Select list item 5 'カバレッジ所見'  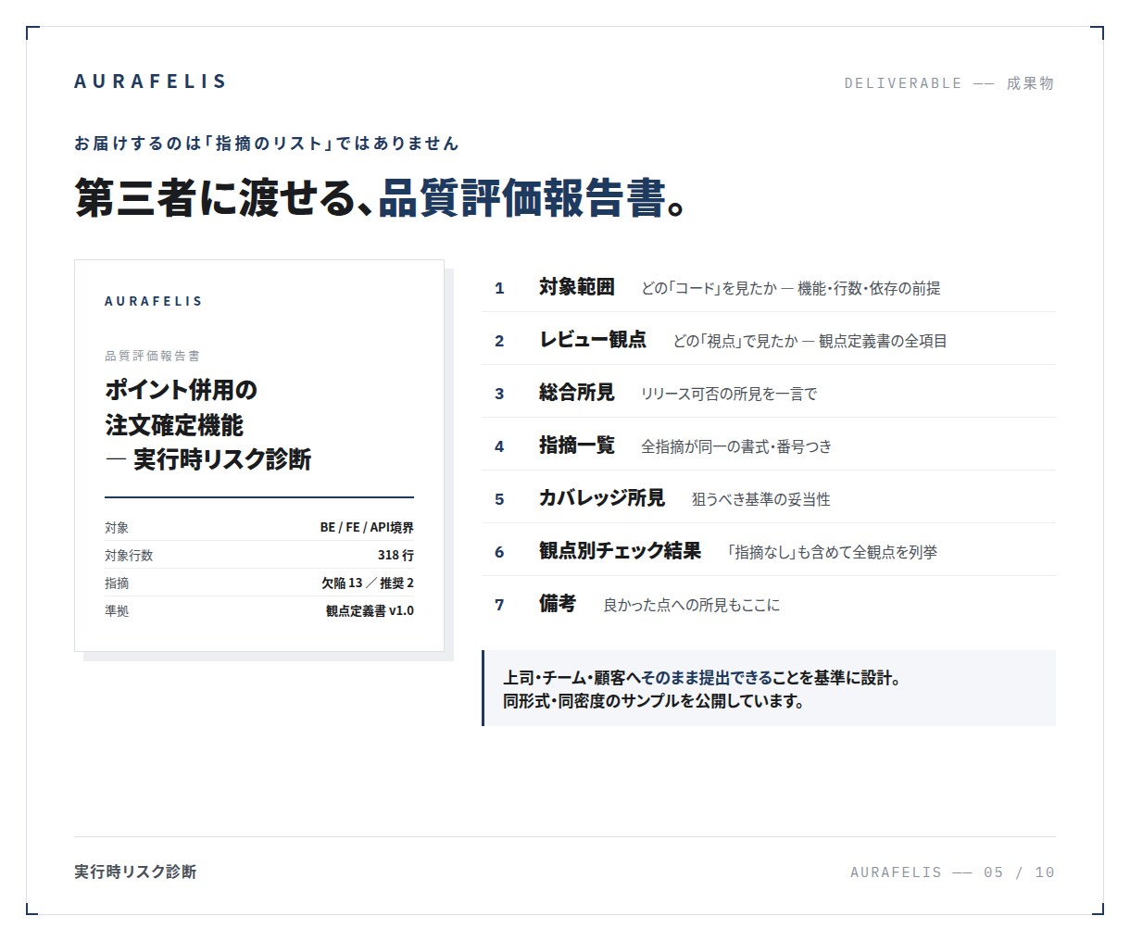click(769, 498)
